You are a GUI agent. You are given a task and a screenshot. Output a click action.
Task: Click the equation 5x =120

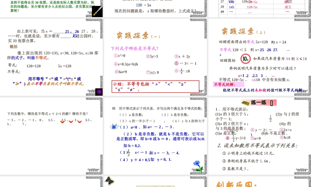click(x=64, y=66)
